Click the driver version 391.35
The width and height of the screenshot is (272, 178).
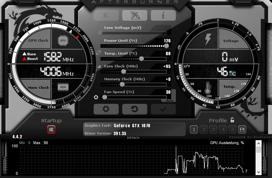pos(120,133)
